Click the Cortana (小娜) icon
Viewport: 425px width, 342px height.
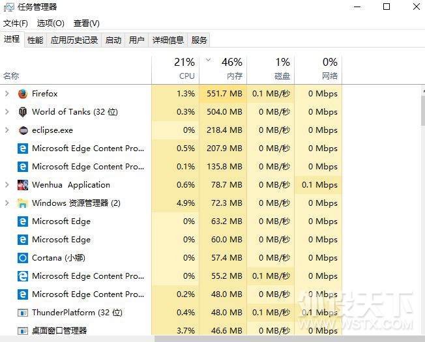coord(23,258)
